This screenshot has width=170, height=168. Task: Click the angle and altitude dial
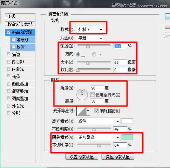tap(82, 95)
